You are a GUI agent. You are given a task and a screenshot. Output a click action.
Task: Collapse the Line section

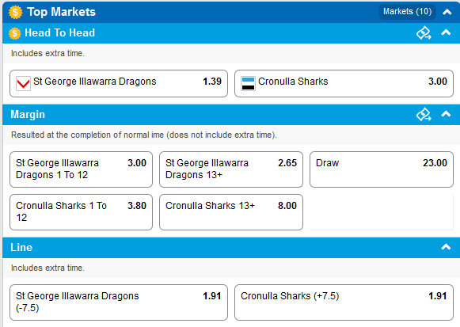pos(446,247)
